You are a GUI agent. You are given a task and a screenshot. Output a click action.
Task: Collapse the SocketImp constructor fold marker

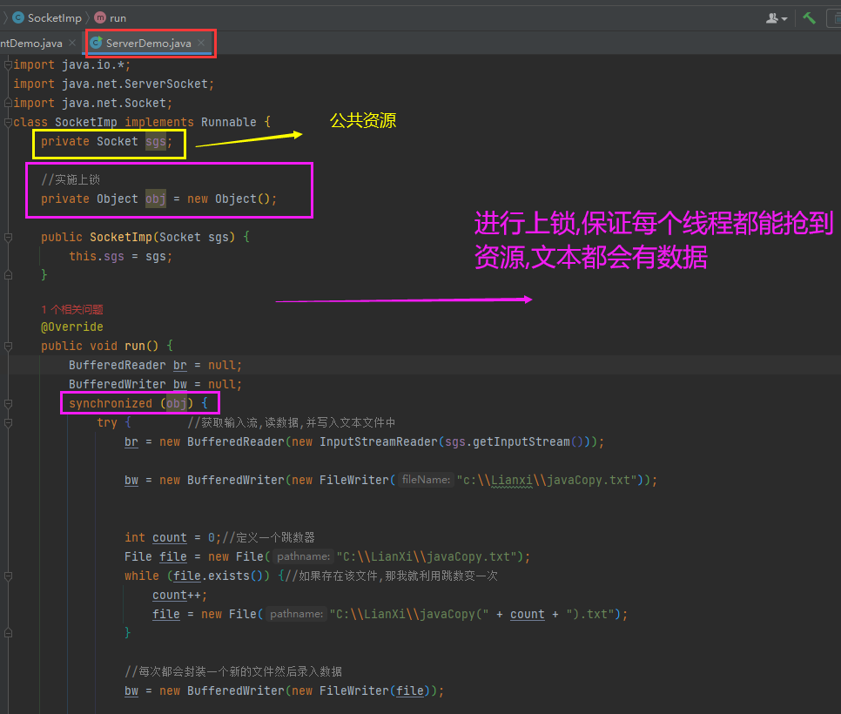[8, 237]
